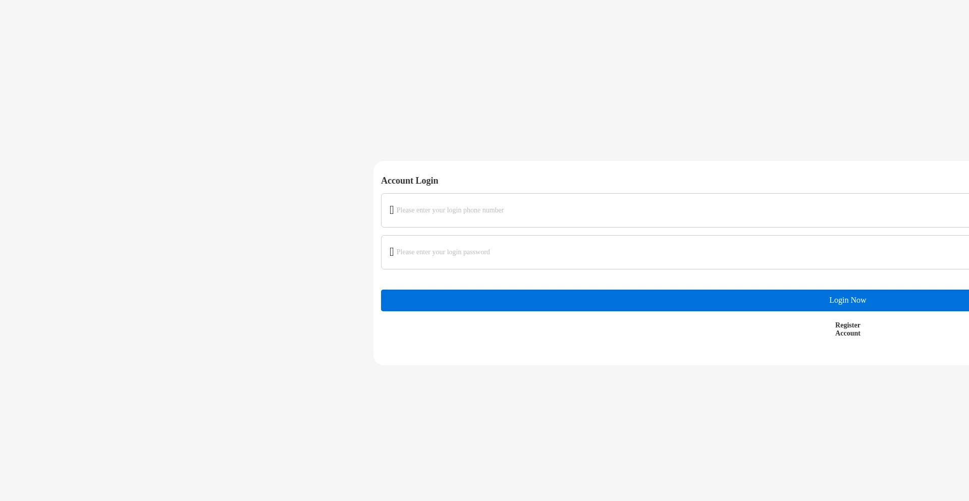Click the phone icon in the first field
Screen dimensions: 969x501
click(x=392, y=210)
